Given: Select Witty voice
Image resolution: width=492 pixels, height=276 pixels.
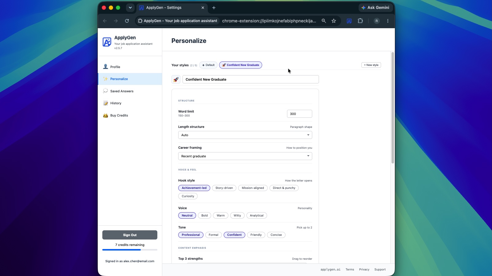Looking at the screenshot, I should click(237, 216).
